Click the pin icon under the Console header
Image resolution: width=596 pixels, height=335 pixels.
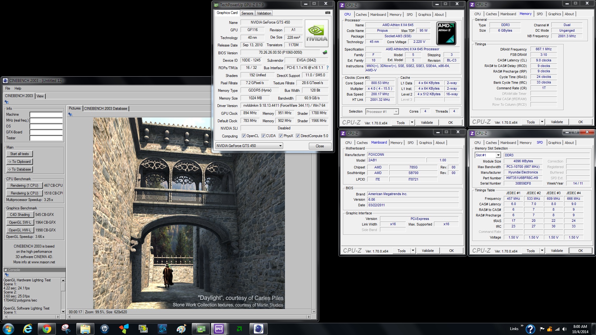[x=7, y=275]
